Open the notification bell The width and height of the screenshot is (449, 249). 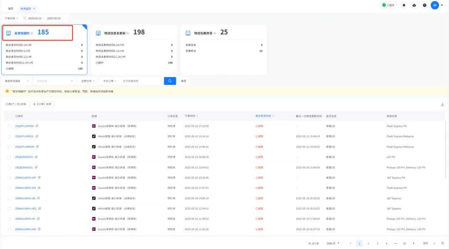pos(404,5)
